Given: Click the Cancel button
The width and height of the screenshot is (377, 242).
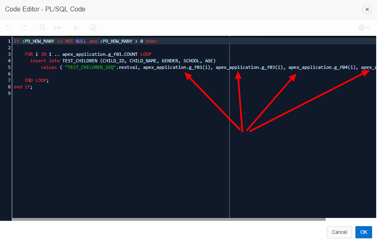Looking at the screenshot, I should (x=339, y=232).
